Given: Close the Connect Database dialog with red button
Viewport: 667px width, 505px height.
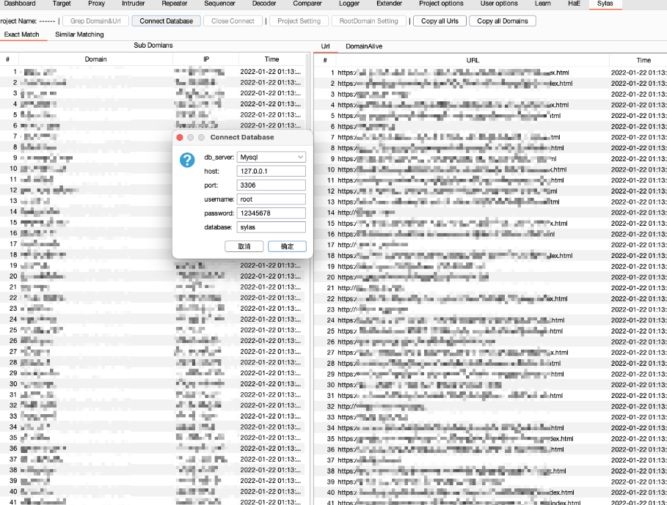Looking at the screenshot, I should coord(180,137).
